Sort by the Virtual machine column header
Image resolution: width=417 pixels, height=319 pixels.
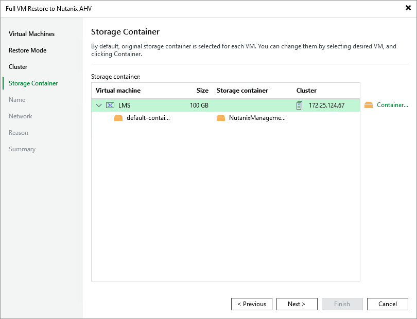click(118, 91)
